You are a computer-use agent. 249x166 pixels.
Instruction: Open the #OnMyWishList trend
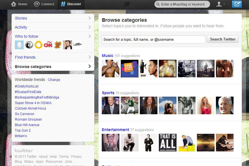pos(27,86)
